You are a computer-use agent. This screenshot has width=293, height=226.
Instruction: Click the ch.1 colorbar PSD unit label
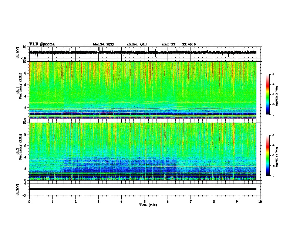(277, 96)
